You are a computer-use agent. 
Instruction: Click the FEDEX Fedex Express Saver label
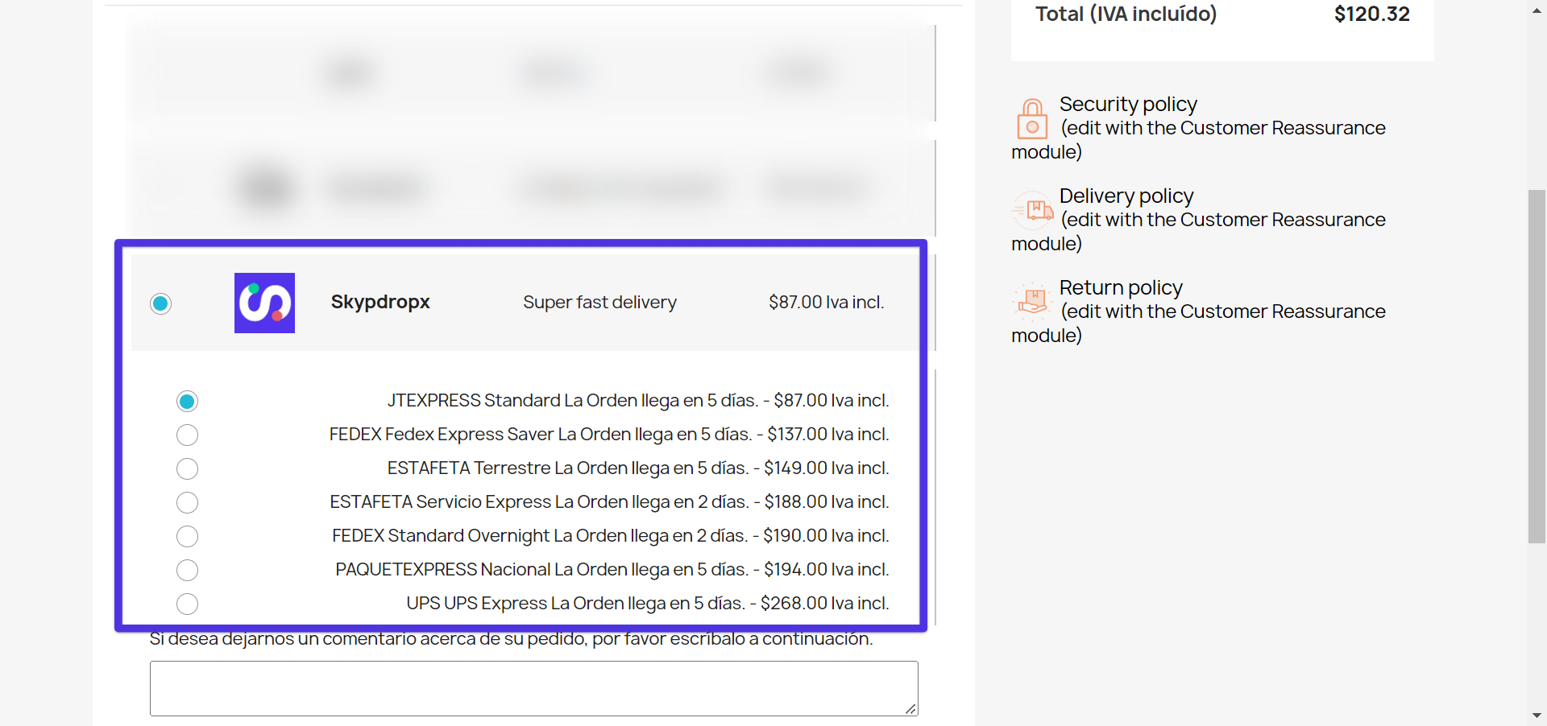pyautogui.click(x=609, y=435)
